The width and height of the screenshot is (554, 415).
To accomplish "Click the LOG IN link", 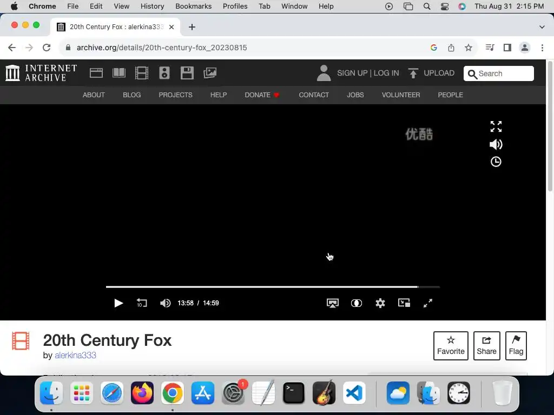I will click(x=386, y=73).
